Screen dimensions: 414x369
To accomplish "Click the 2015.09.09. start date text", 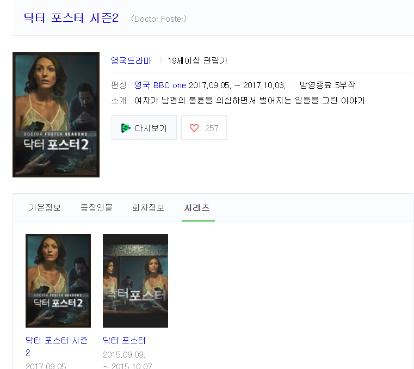I will [124, 354].
